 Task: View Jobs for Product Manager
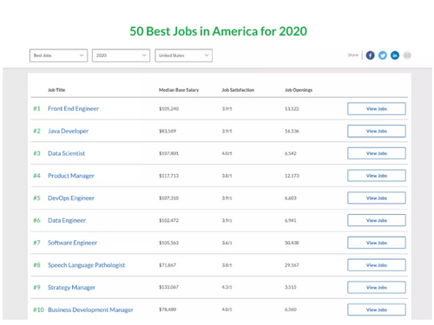[x=377, y=176]
